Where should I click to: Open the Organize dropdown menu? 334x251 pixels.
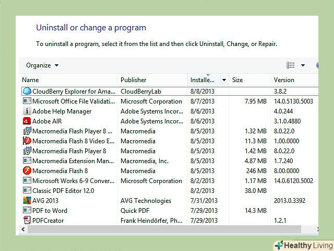point(42,65)
